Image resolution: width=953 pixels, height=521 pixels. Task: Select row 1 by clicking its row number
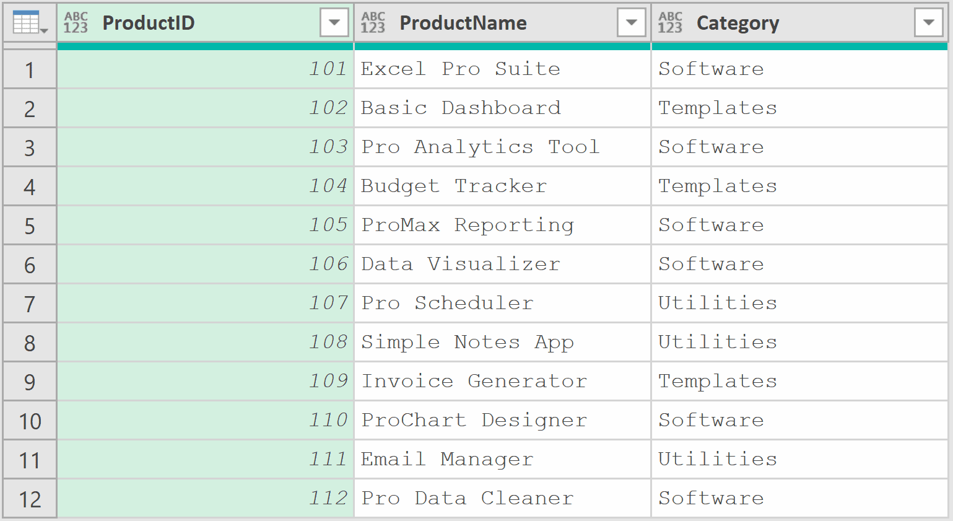click(28, 69)
